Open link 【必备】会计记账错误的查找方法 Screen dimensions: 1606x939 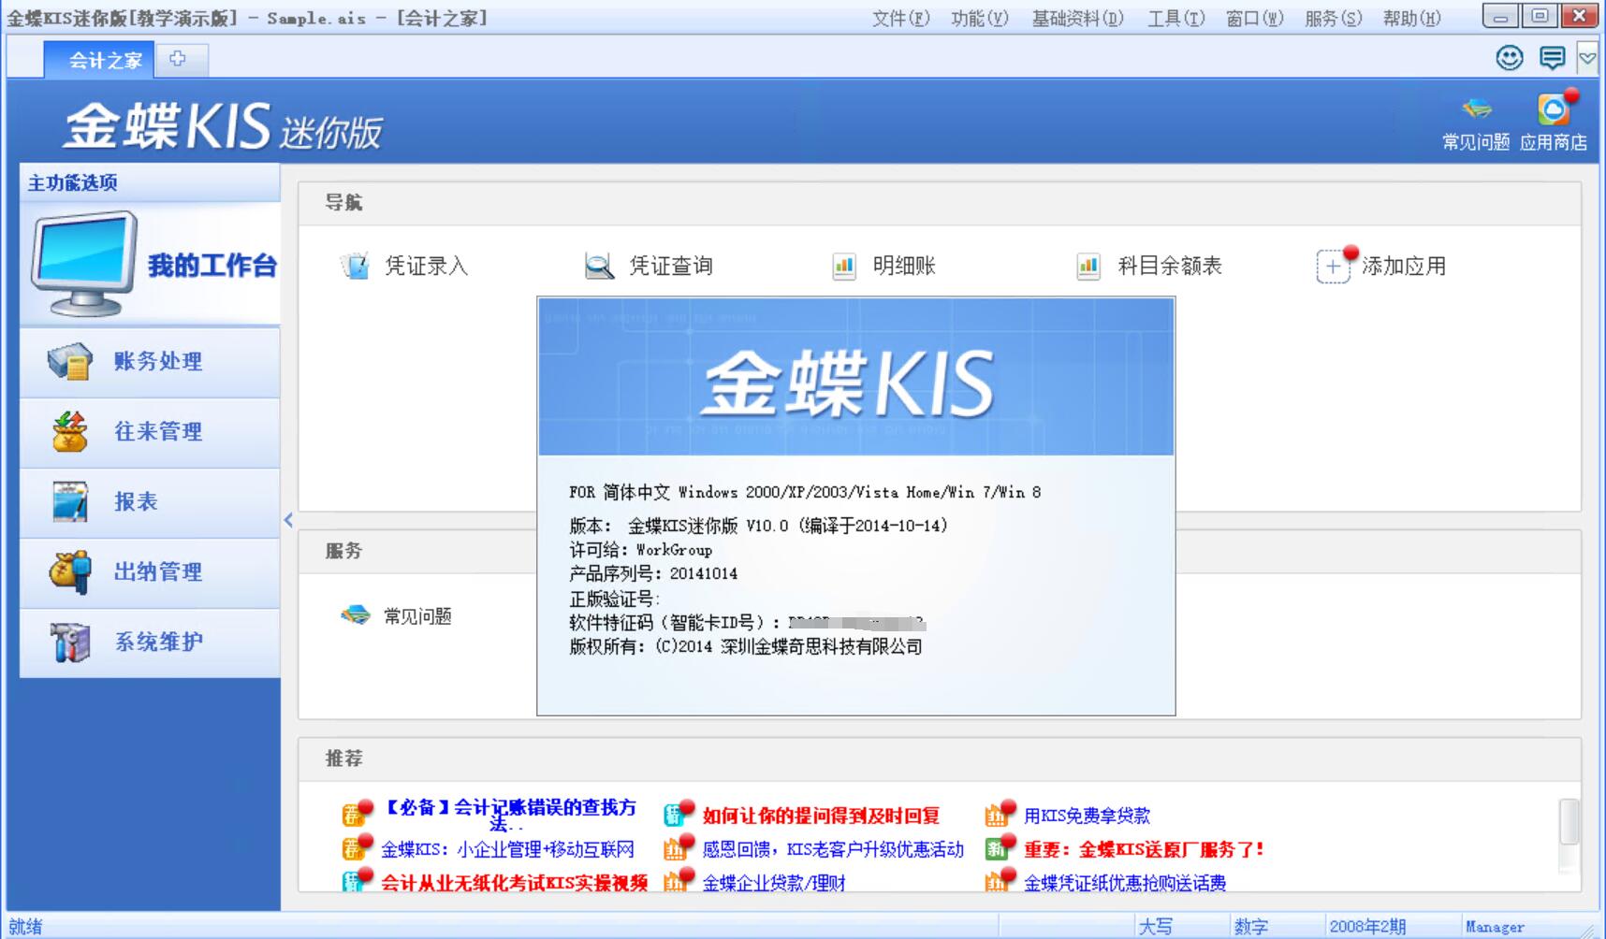click(511, 814)
